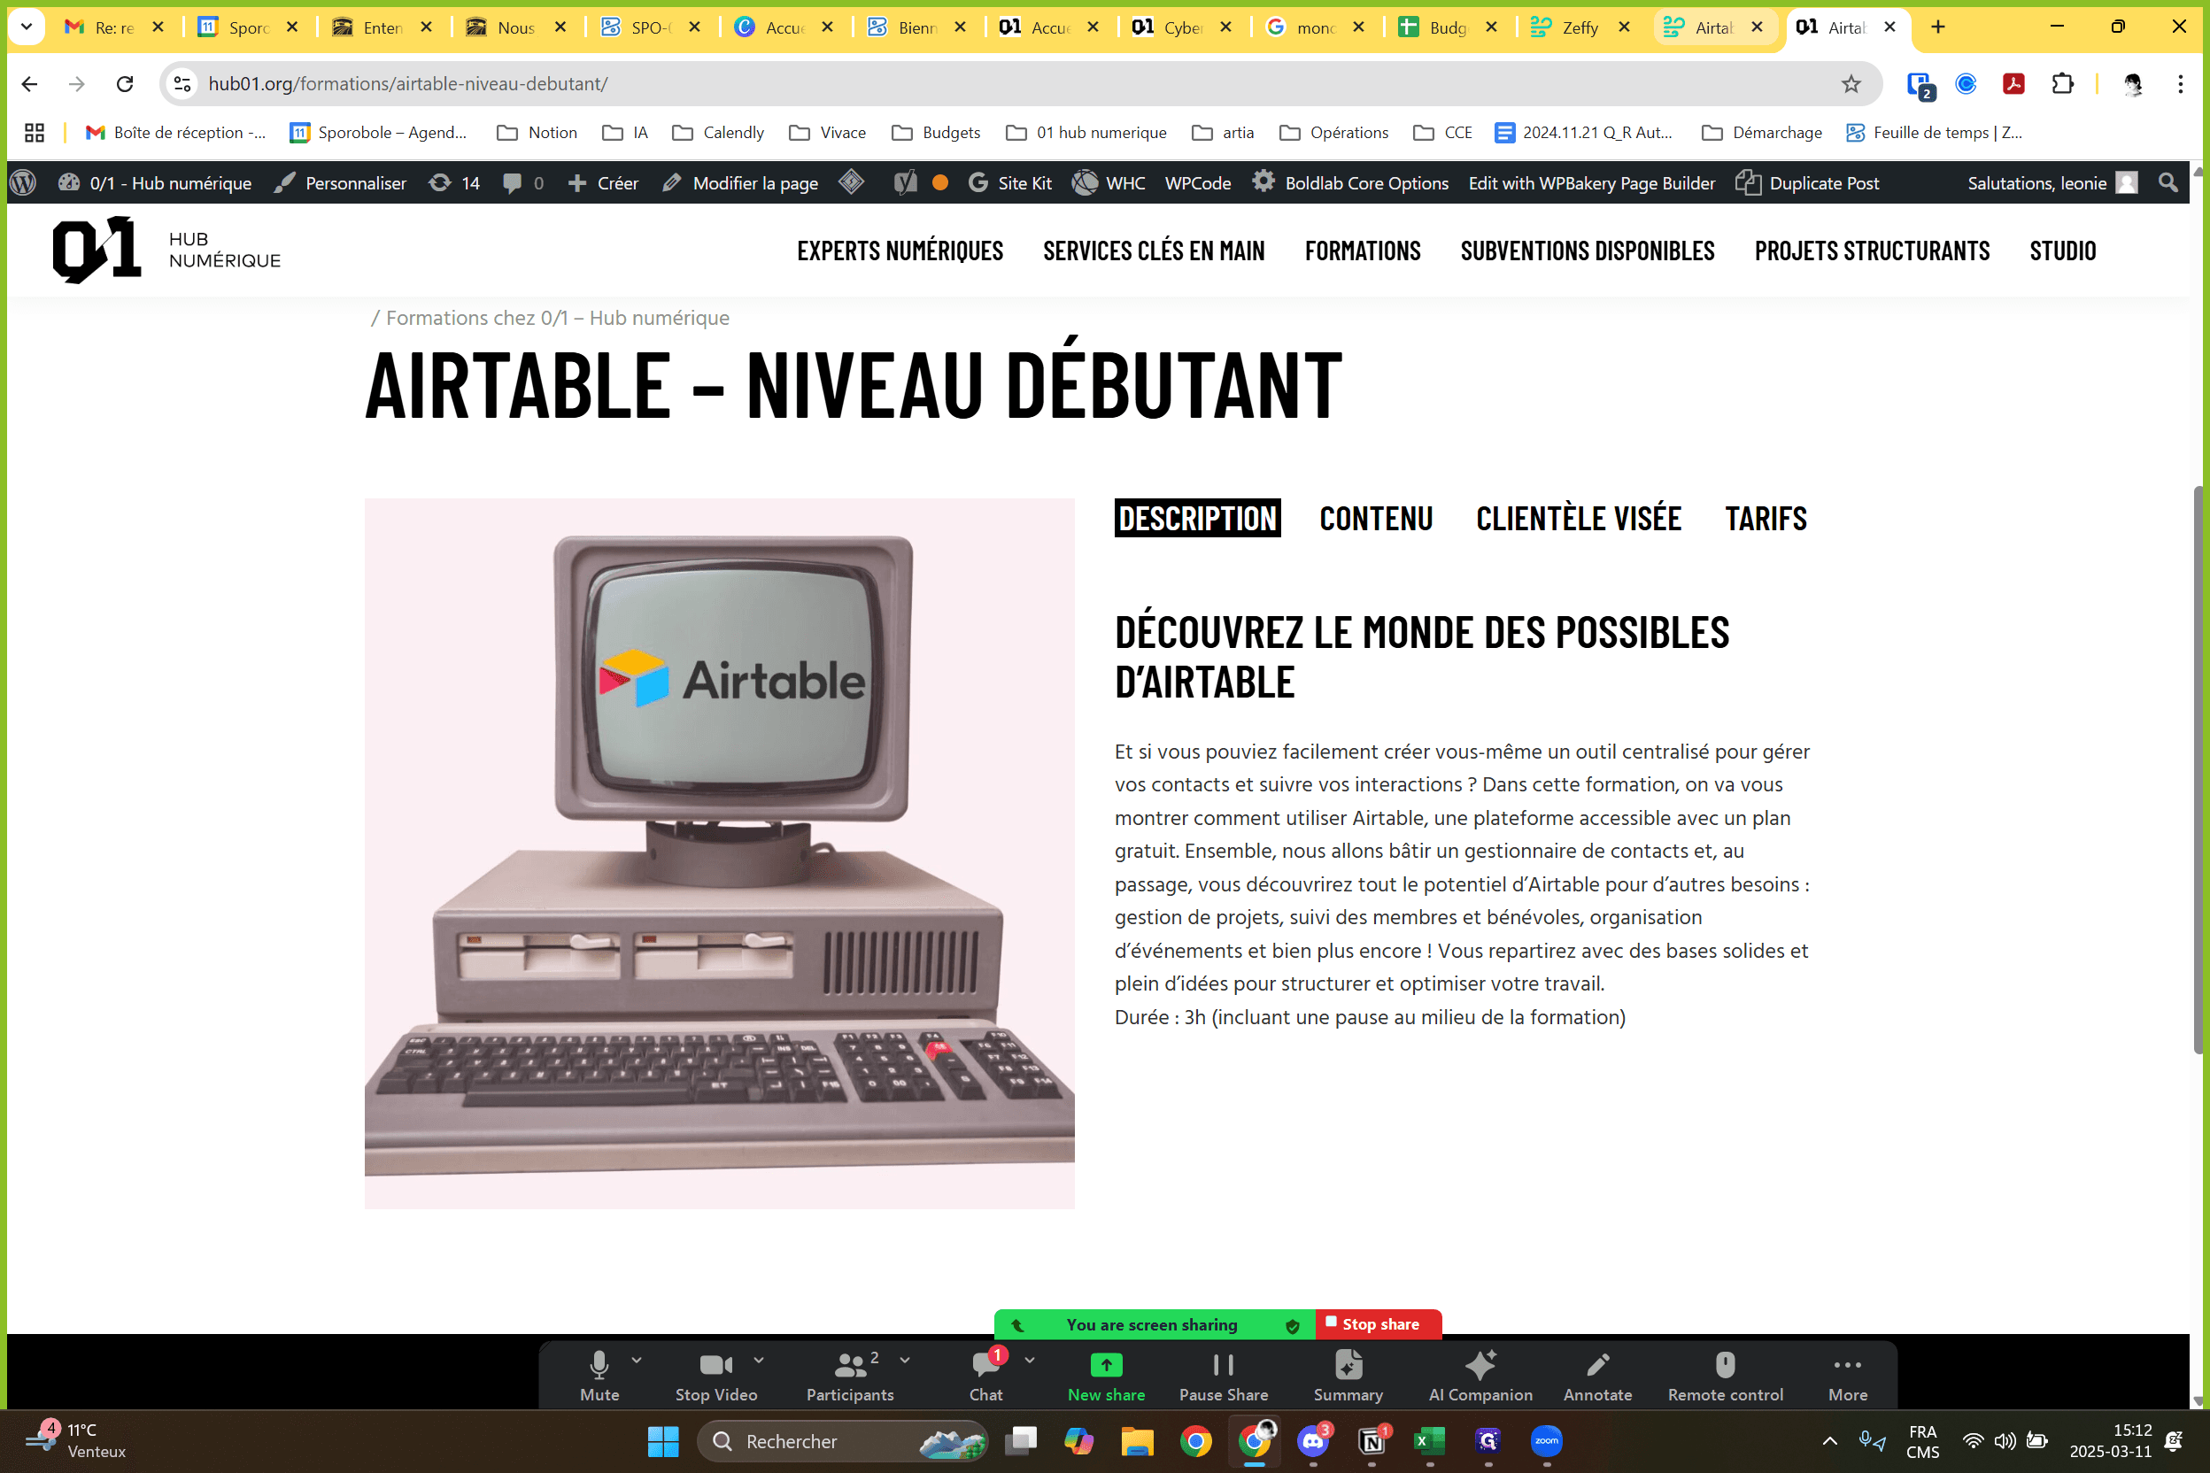The height and width of the screenshot is (1473, 2210).
Task: Click the browser back arrow
Action: tap(29, 83)
